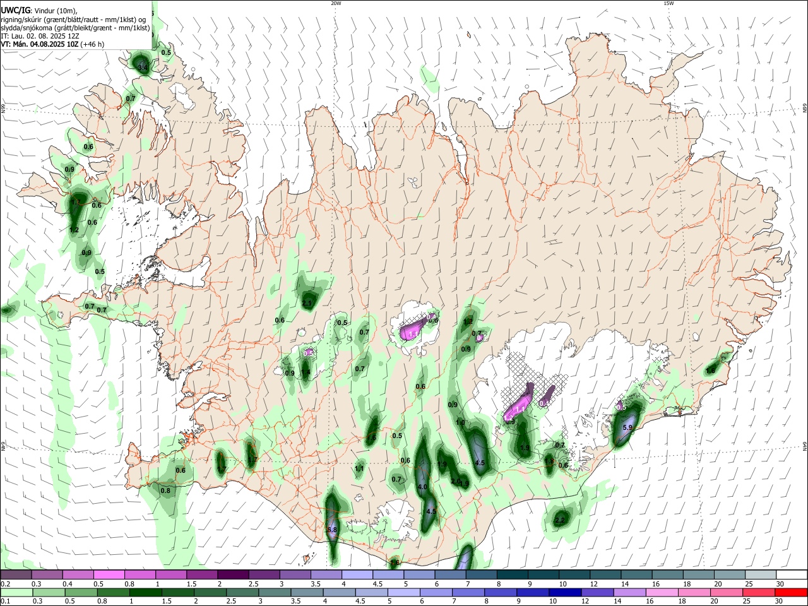Select the '1.4' precipitation value label
Screen dimensions: 808x606
coord(306,373)
